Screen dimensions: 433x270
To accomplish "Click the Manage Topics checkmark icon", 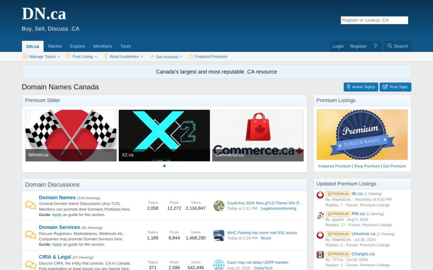I will pyautogui.click(x=25, y=56).
